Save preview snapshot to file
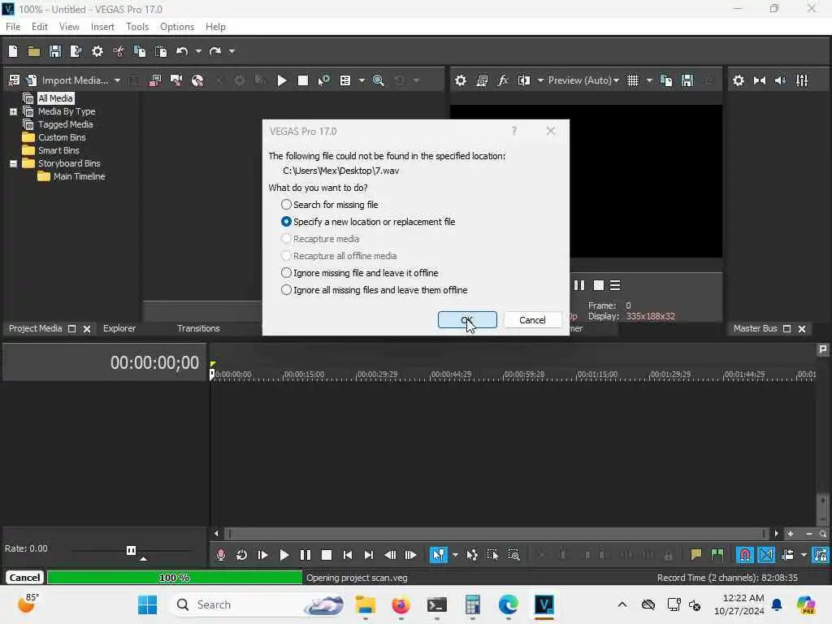 pyautogui.click(x=687, y=80)
